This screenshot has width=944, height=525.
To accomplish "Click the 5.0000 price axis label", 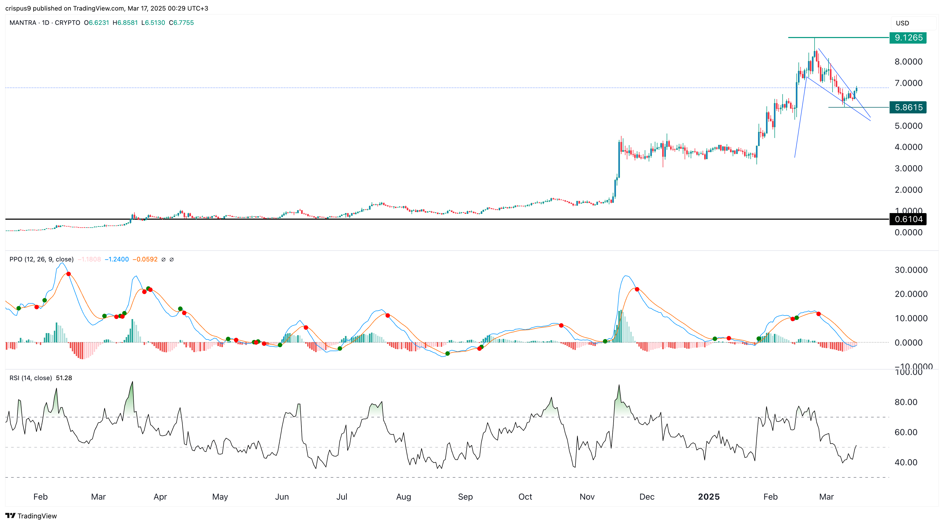I will [908, 126].
